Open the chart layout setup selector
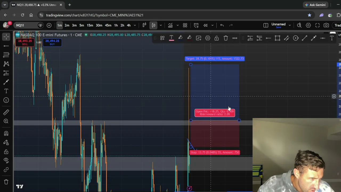 coord(266,25)
